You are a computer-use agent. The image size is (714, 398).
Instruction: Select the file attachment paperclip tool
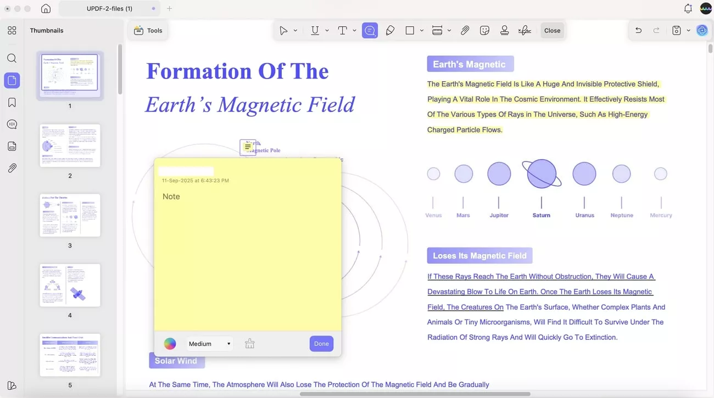click(465, 30)
